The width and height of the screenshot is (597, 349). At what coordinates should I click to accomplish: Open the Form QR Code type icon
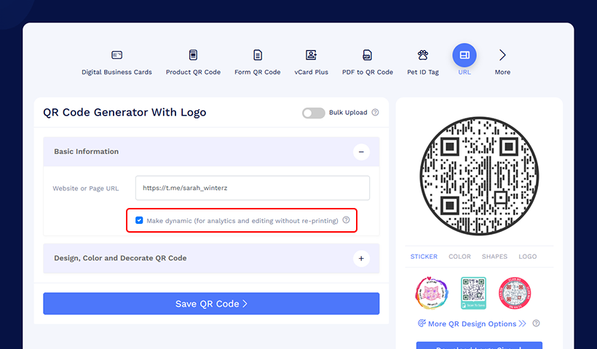tap(258, 55)
